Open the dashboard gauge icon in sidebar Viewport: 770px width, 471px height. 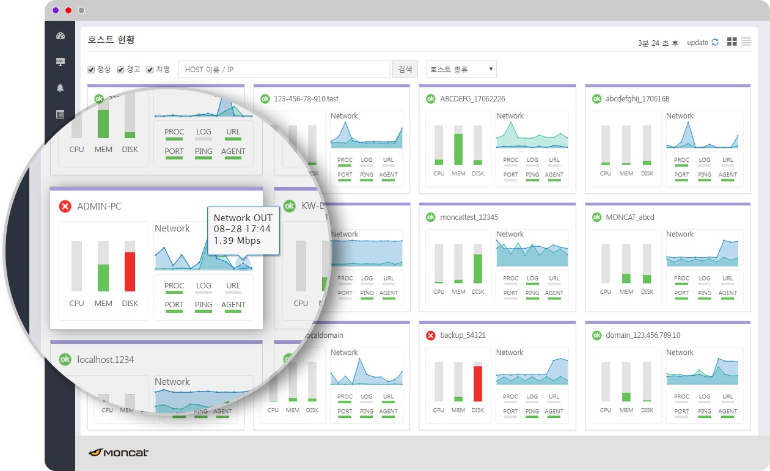click(60, 36)
